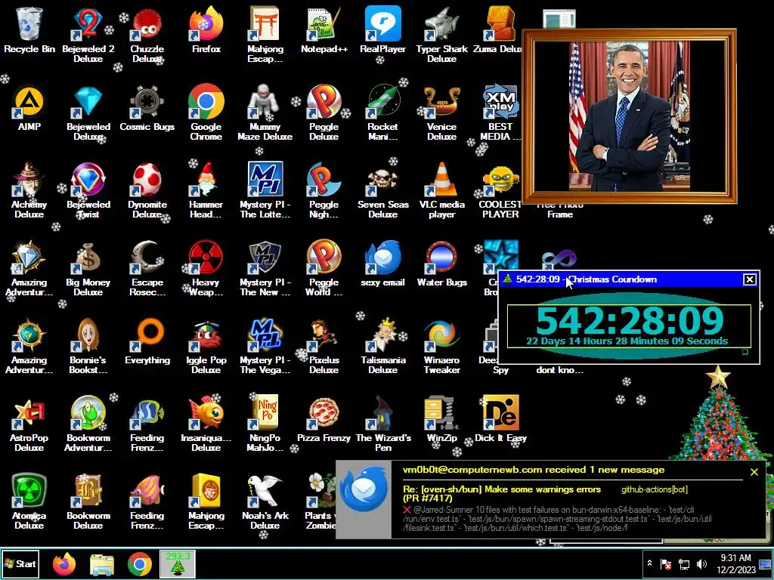
Task: Open WinZip desktop shortcut
Action: tap(441, 418)
